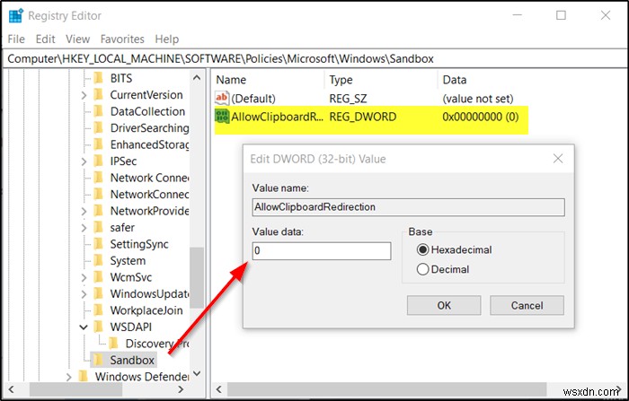
Task: Expand the WindowsUpdate key
Action: pos(84,294)
